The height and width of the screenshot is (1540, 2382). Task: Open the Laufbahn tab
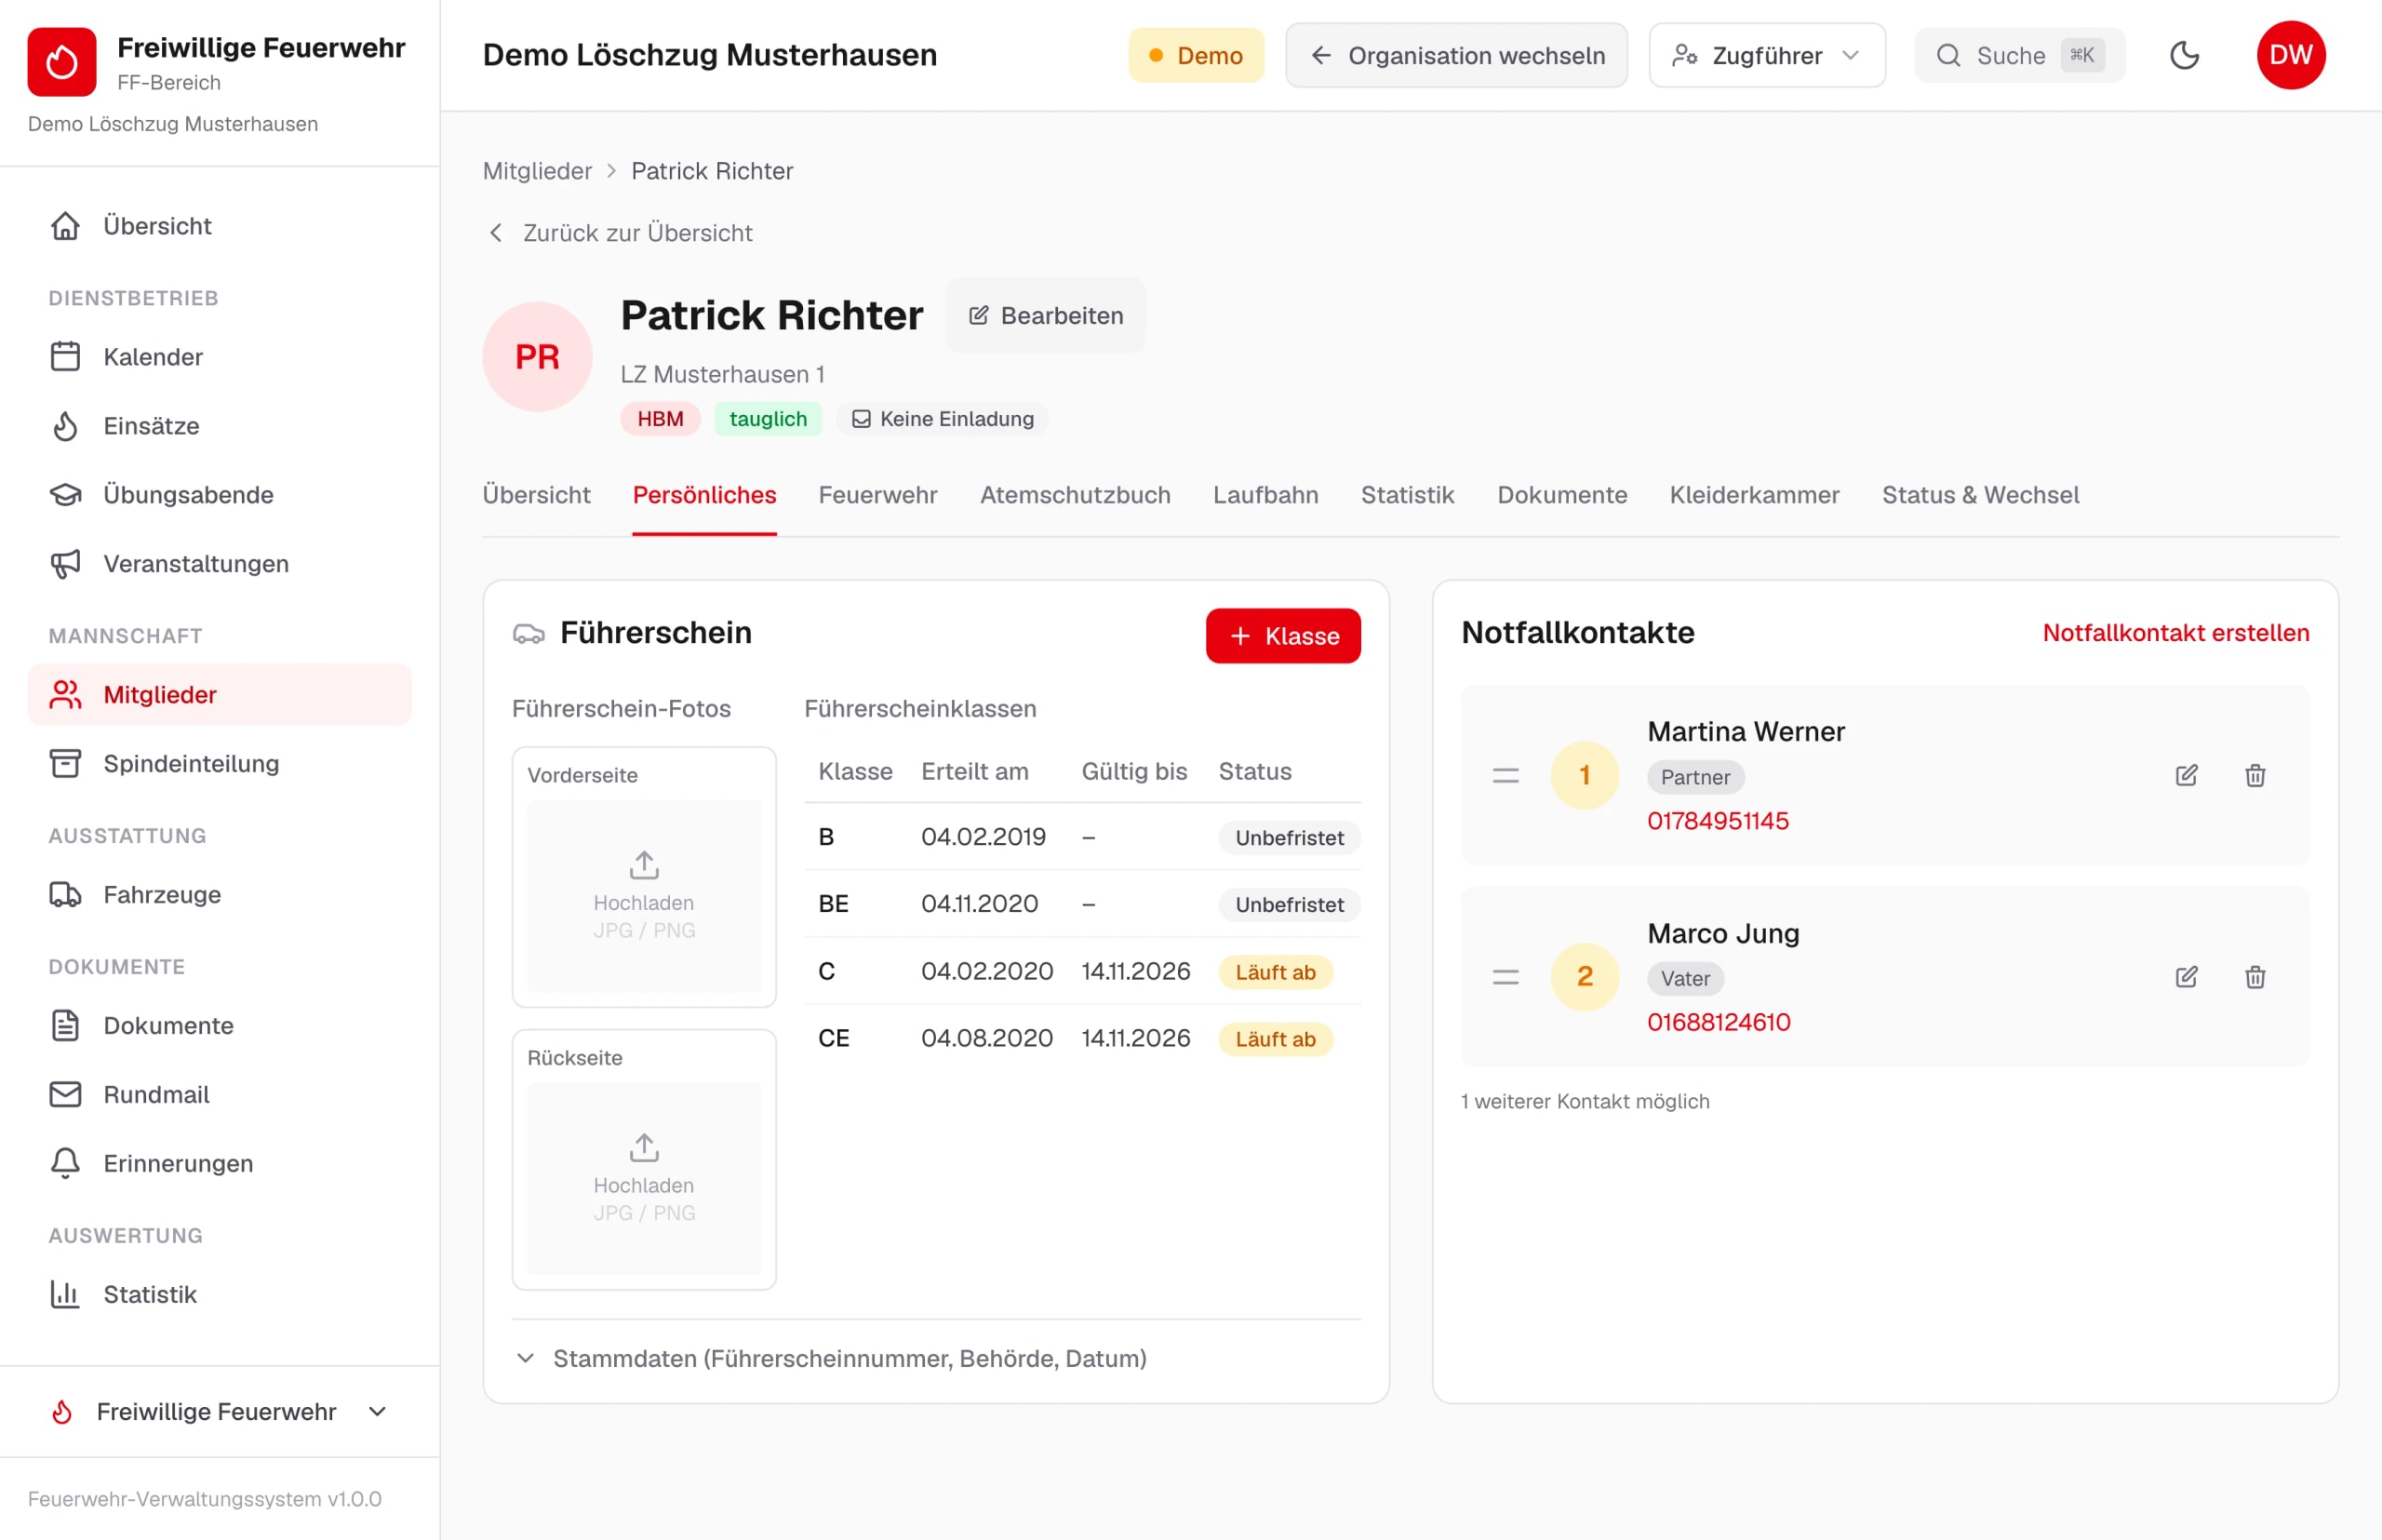pyautogui.click(x=1265, y=495)
